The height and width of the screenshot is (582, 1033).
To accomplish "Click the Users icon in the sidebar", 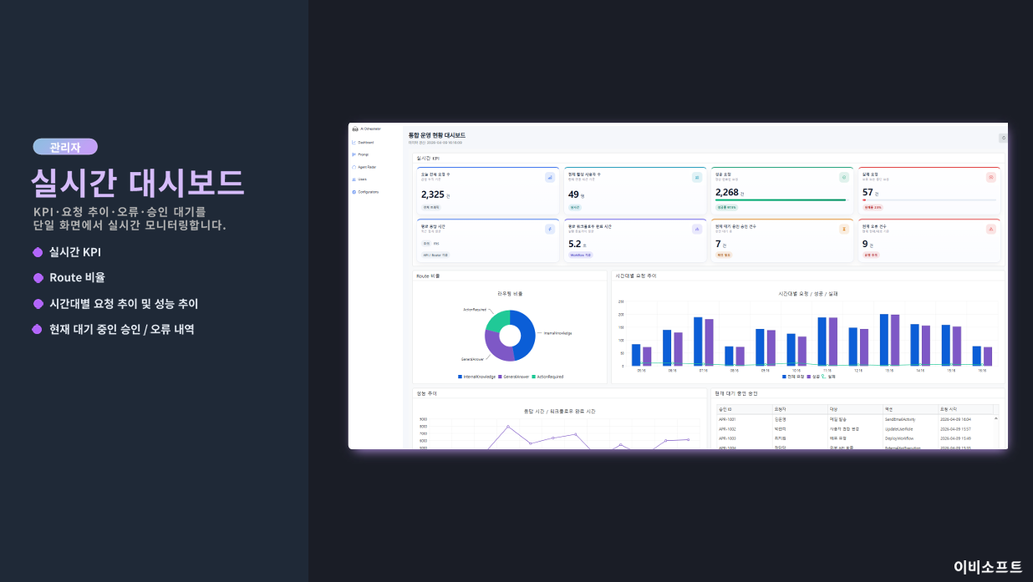I will tap(354, 180).
